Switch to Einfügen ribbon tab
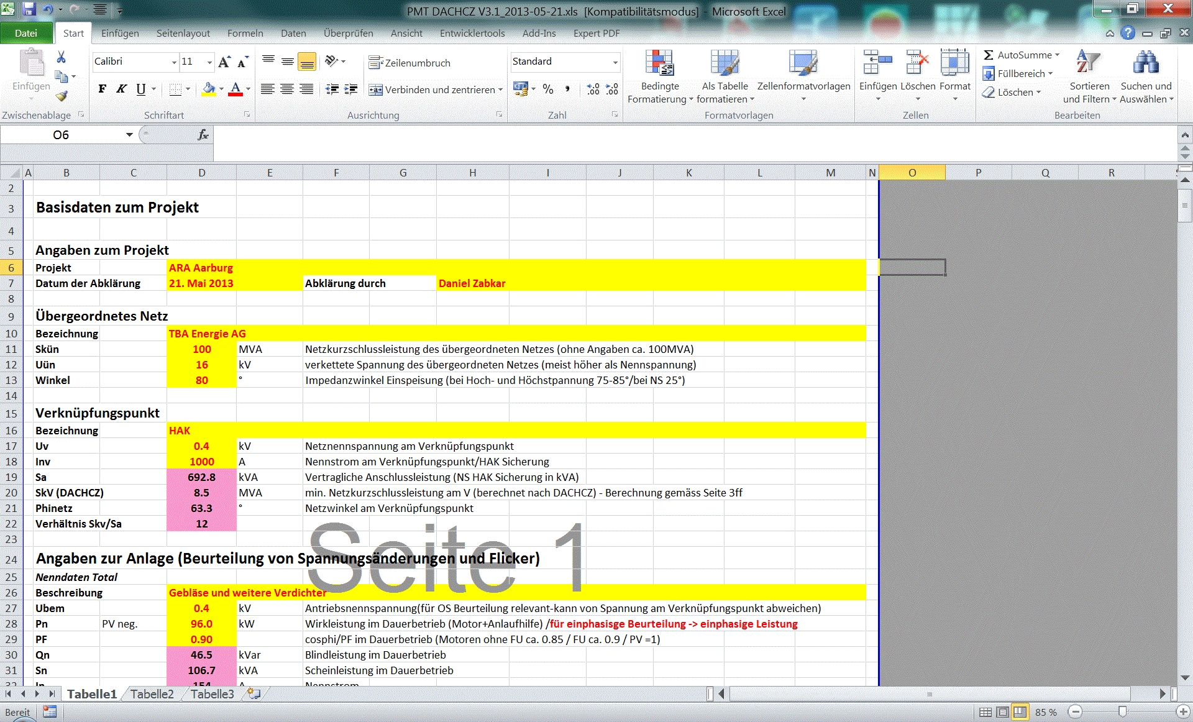 coord(120,33)
